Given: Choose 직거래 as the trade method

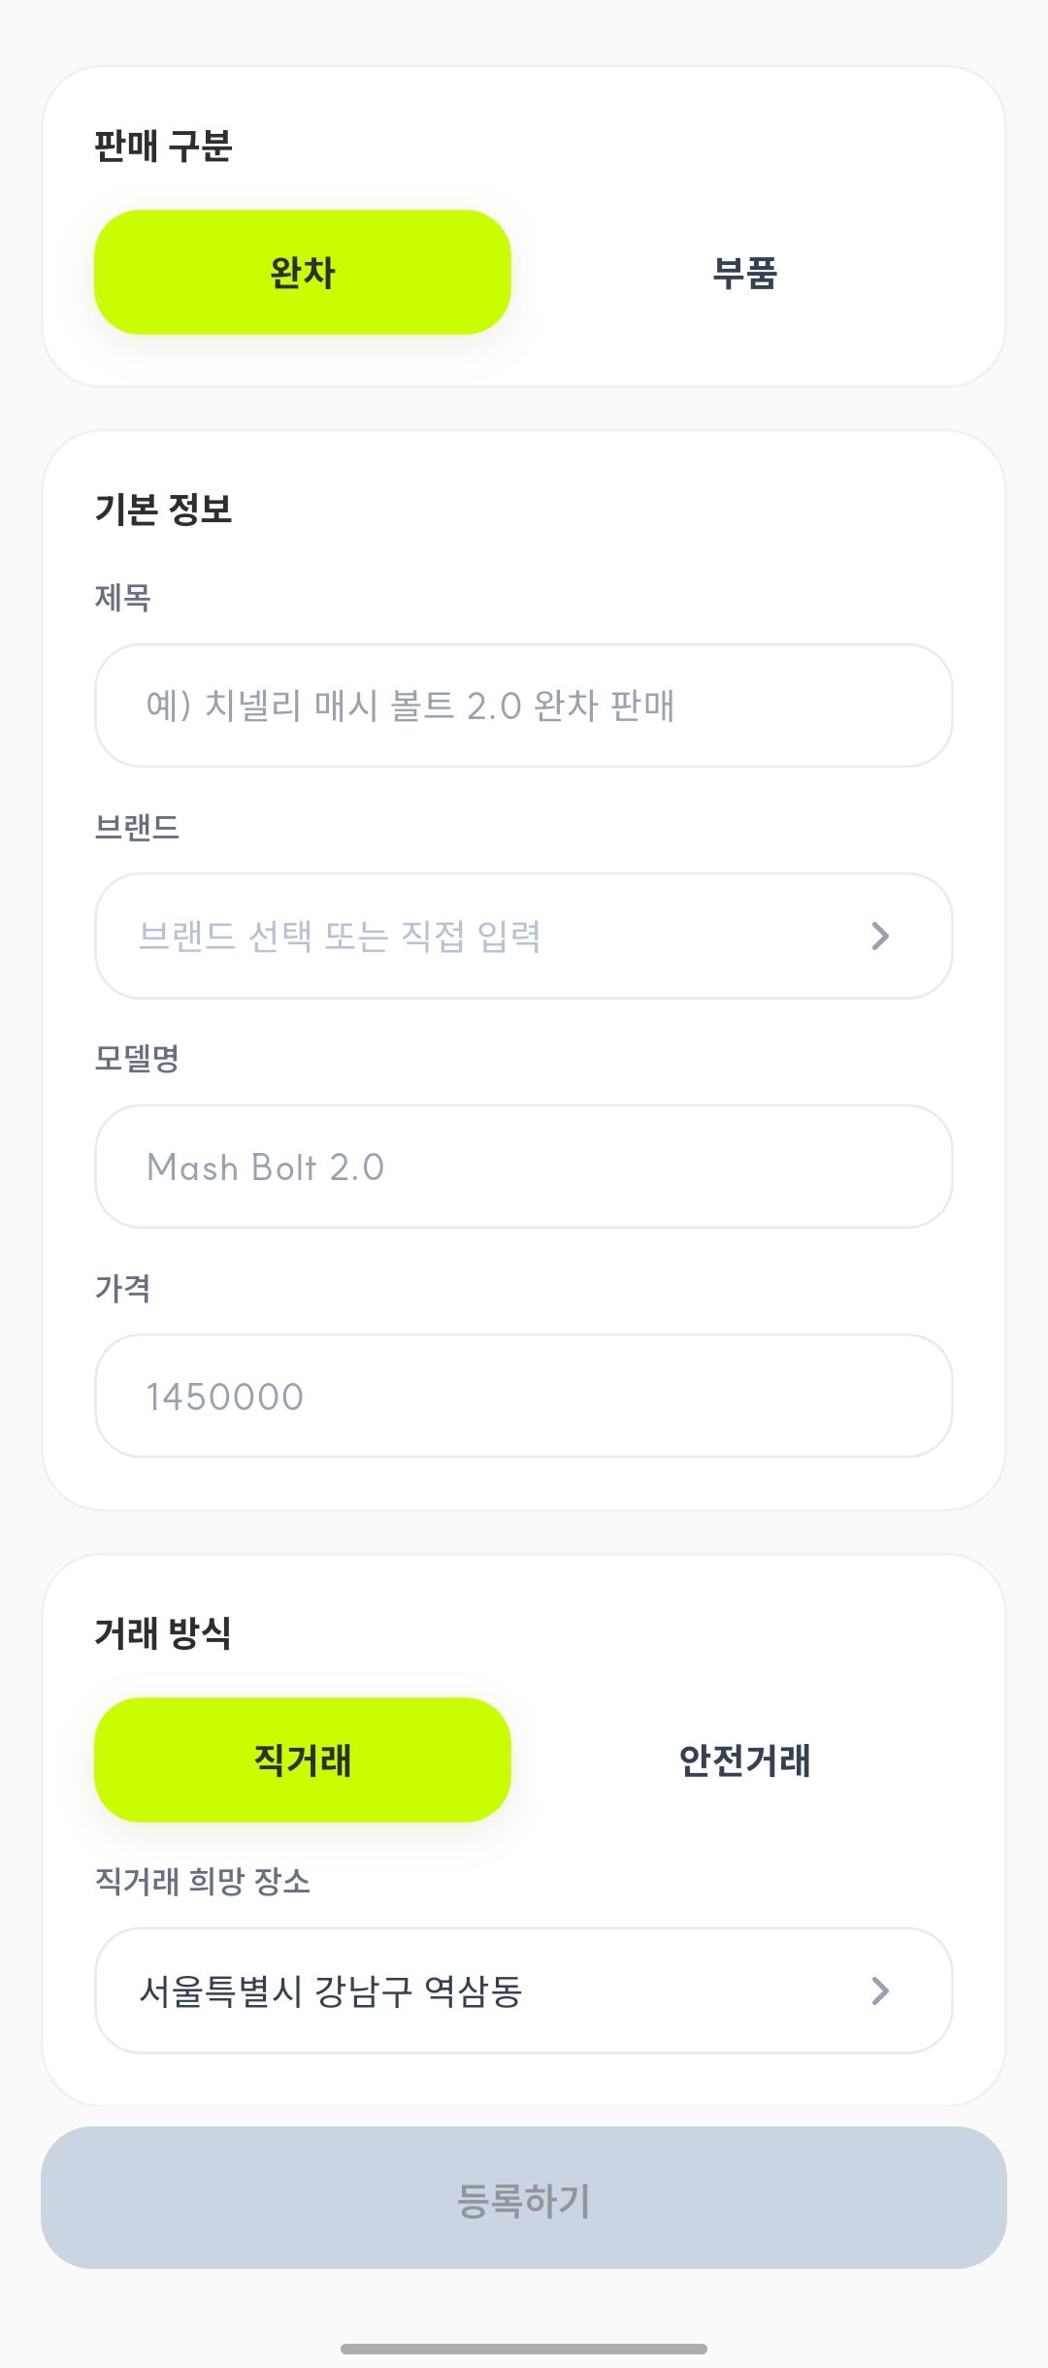Looking at the screenshot, I should [302, 1760].
